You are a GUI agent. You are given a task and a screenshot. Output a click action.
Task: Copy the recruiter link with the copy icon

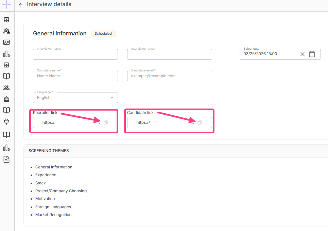pyautogui.click(x=106, y=122)
